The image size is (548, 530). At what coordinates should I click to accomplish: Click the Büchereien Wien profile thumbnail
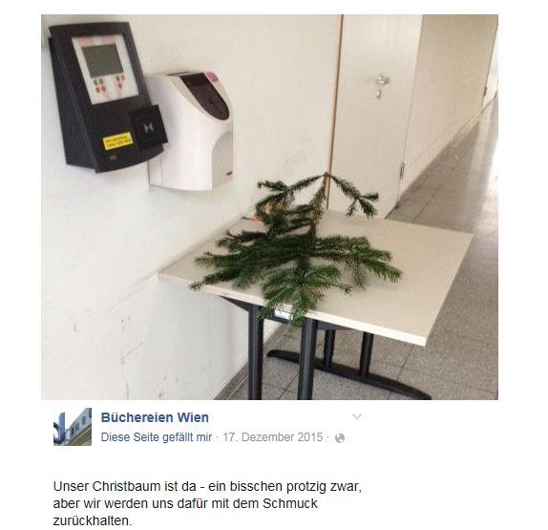(x=73, y=427)
